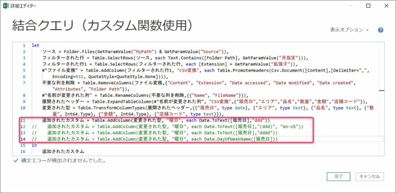Click the 'in' keyword on line 15

click(34, 146)
